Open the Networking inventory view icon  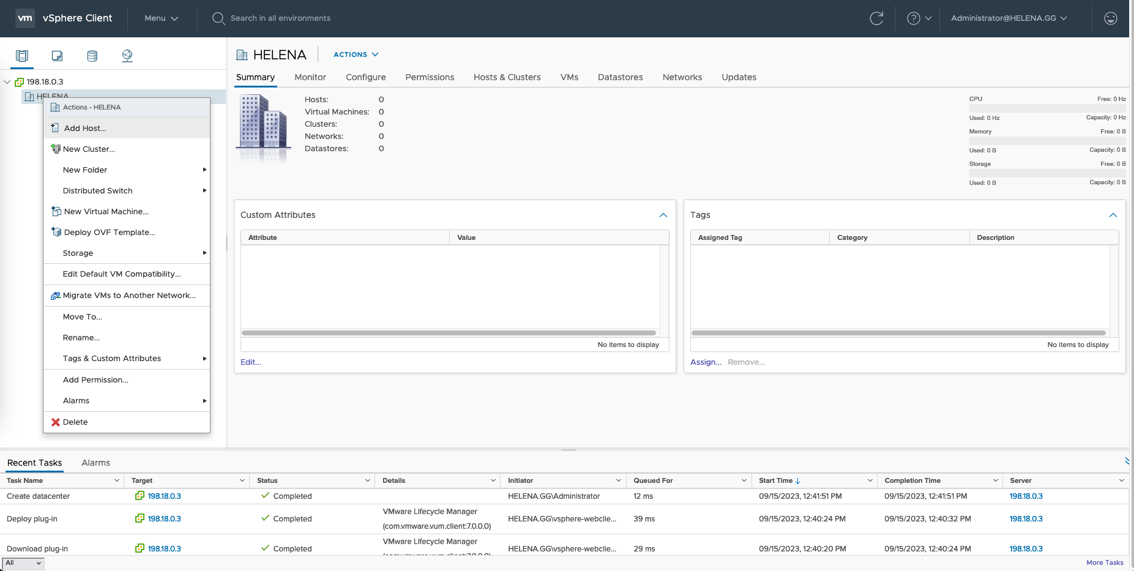pyautogui.click(x=127, y=56)
